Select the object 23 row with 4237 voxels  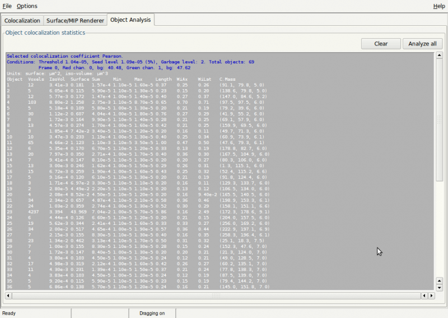point(112,213)
